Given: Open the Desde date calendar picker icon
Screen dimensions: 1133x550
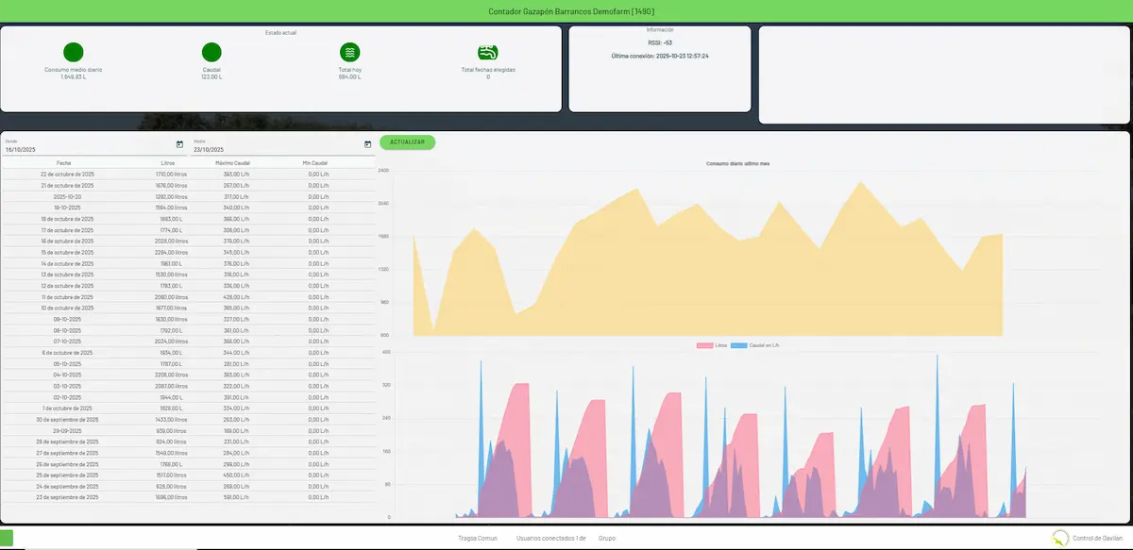Looking at the screenshot, I should coord(179,144).
